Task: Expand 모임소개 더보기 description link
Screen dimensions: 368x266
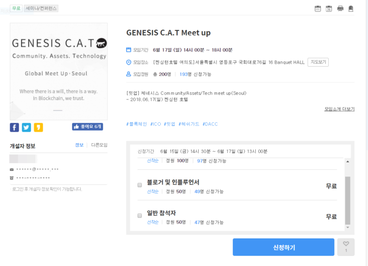Action: [x=339, y=109]
